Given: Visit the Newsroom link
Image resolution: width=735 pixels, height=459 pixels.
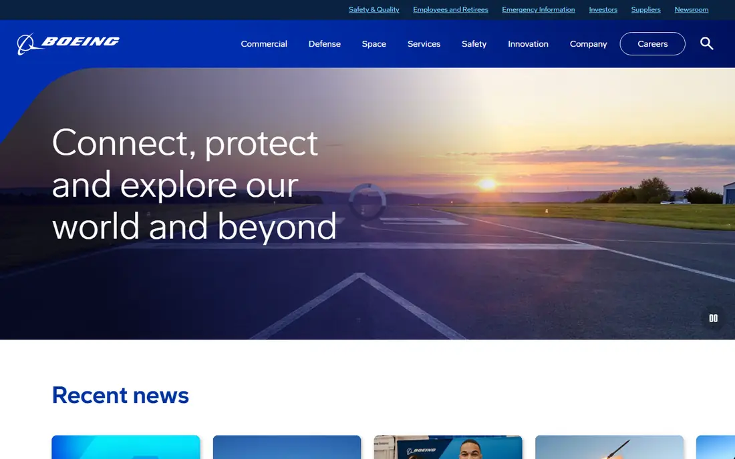Looking at the screenshot, I should [x=692, y=9].
